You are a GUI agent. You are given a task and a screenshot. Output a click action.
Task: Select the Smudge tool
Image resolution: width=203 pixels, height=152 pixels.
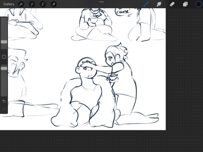pyautogui.click(x=159, y=4)
